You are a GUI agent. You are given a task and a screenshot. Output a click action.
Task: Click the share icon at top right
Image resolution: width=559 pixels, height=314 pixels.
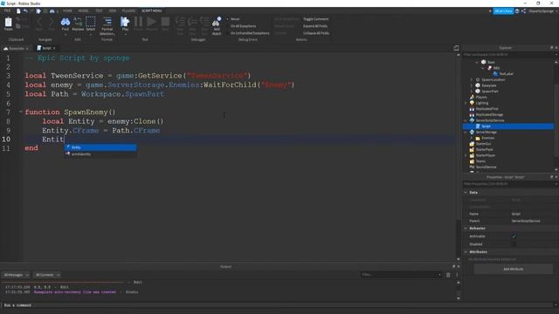524,11
